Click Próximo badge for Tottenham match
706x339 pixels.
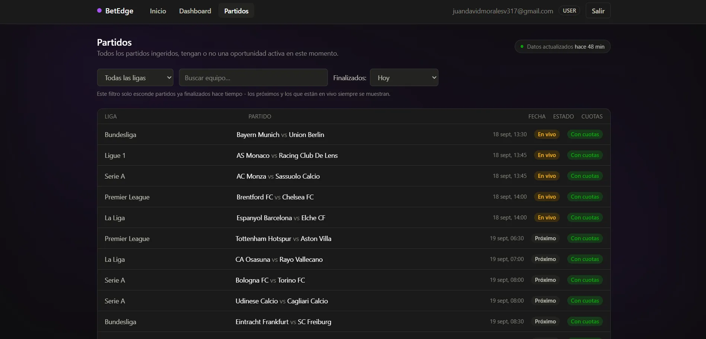point(545,238)
